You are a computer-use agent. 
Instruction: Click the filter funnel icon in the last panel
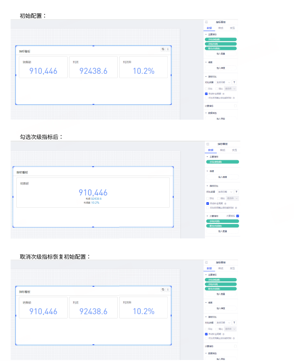click(234, 322)
